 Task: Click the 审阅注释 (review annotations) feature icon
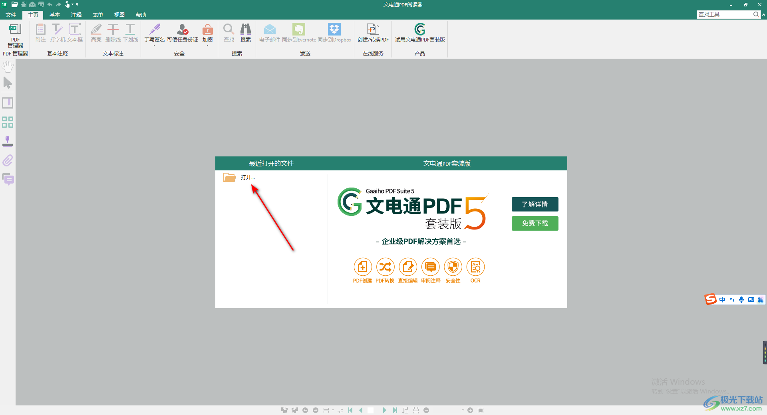pyautogui.click(x=431, y=267)
